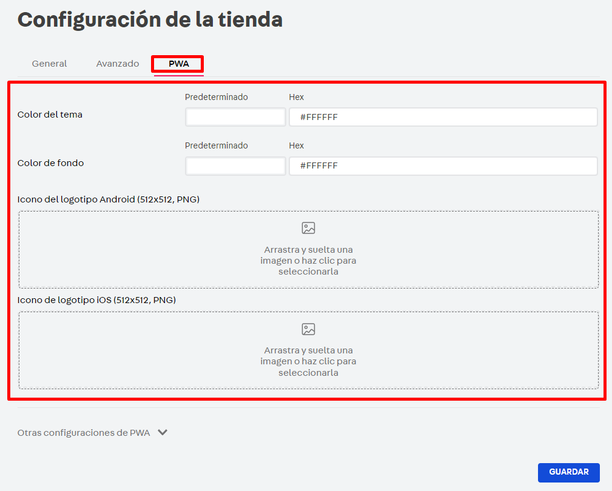The image size is (612, 491).
Task: Click the Configuración de la tienda heading
Action: click(x=150, y=19)
